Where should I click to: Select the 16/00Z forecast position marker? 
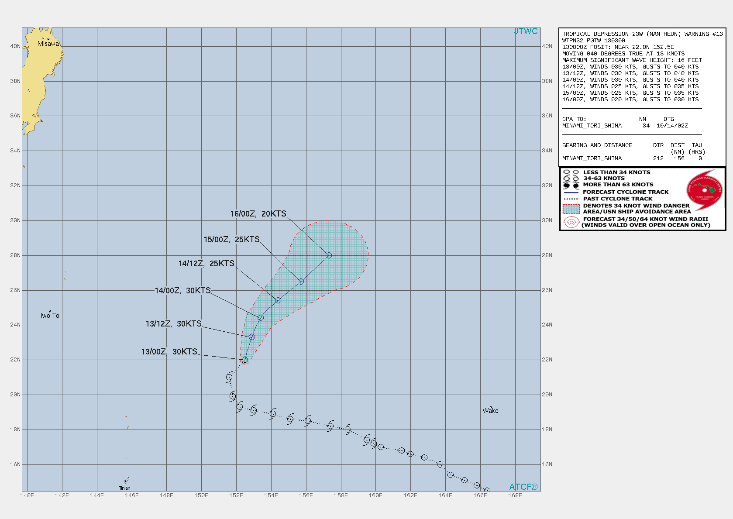point(328,254)
